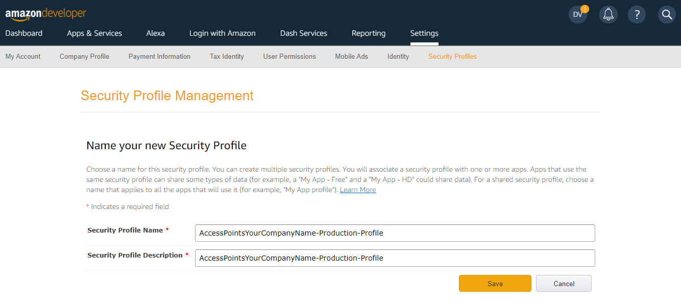Switch to the My Account tab
The width and height of the screenshot is (681, 302).
click(x=22, y=56)
